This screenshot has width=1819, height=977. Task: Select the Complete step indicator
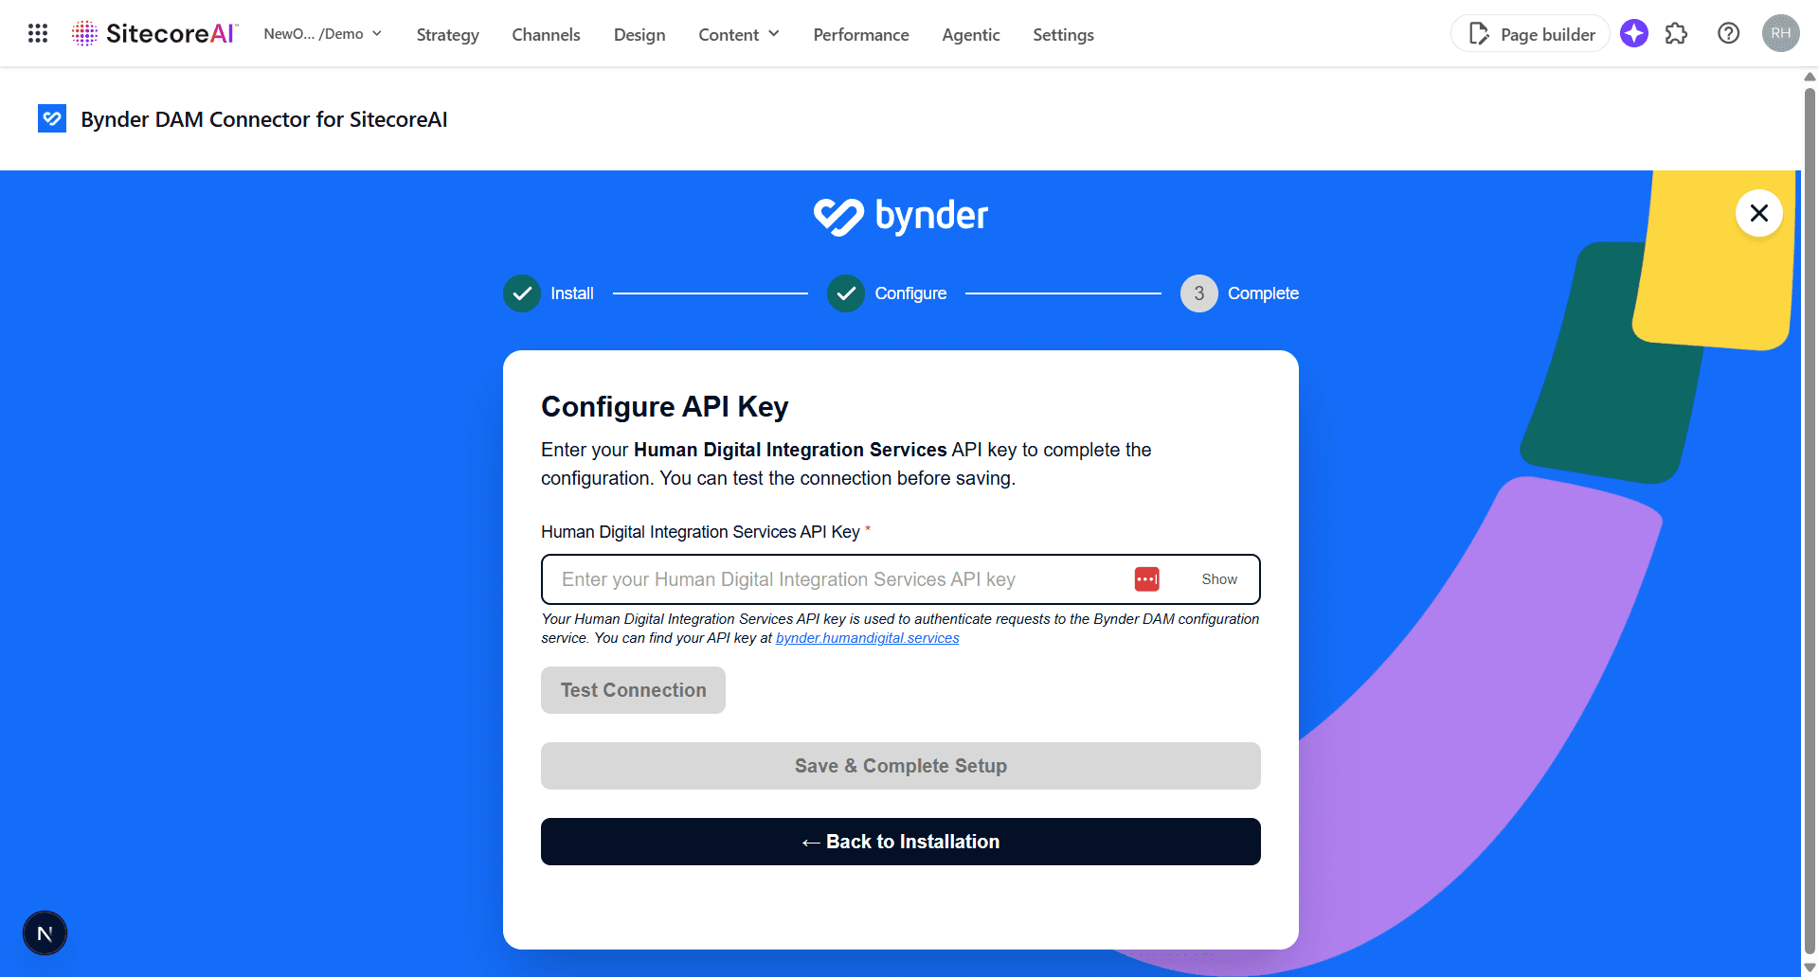coord(1198,293)
